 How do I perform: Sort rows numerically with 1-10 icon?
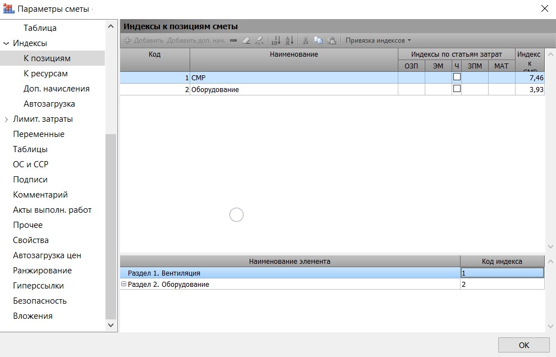[275, 40]
